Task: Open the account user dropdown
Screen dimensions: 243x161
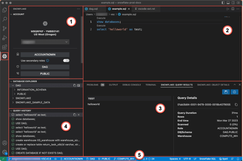Action: click(x=45, y=42)
